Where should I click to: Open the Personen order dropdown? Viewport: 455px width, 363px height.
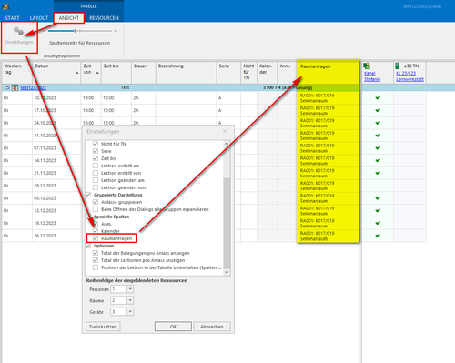[130, 289]
